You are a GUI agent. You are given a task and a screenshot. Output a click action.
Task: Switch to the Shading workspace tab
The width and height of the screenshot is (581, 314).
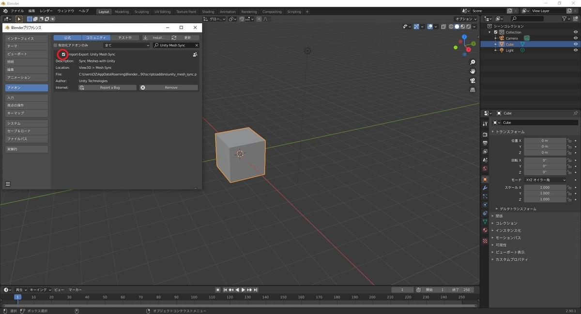208,12
